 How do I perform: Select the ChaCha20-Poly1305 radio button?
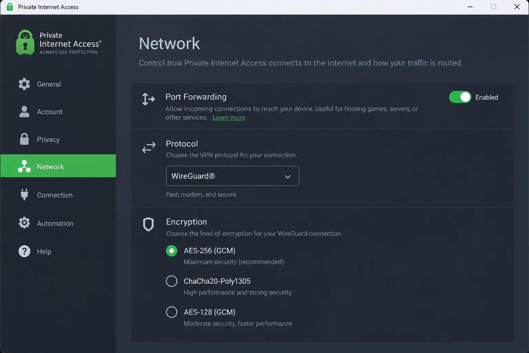click(x=172, y=281)
